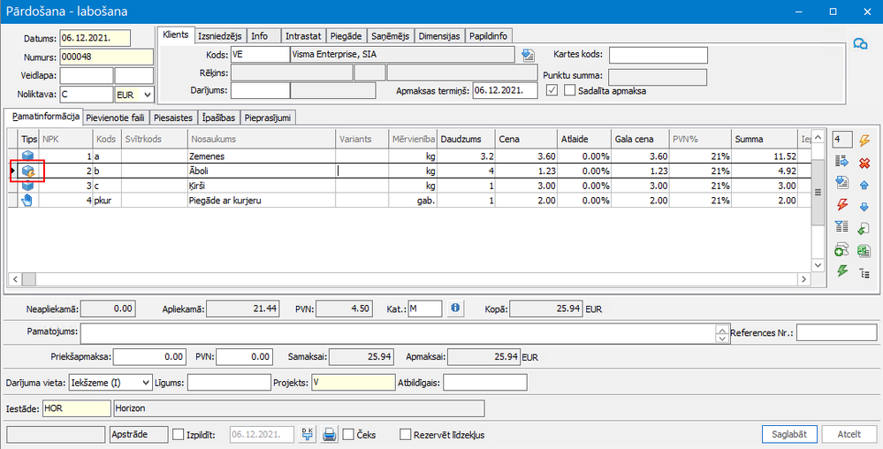The width and height of the screenshot is (883, 449).
Task: Click the client card icon next to Visma Enterprise
Action: click(x=529, y=55)
